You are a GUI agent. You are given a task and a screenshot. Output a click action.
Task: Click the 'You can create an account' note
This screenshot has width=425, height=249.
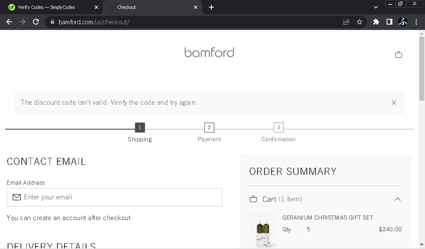(69, 218)
